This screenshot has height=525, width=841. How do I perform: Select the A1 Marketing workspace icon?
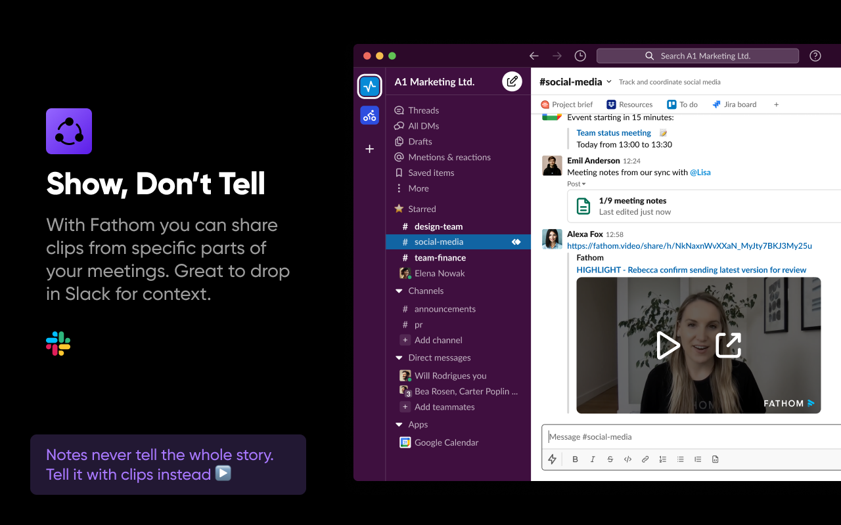(x=370, y=86)
